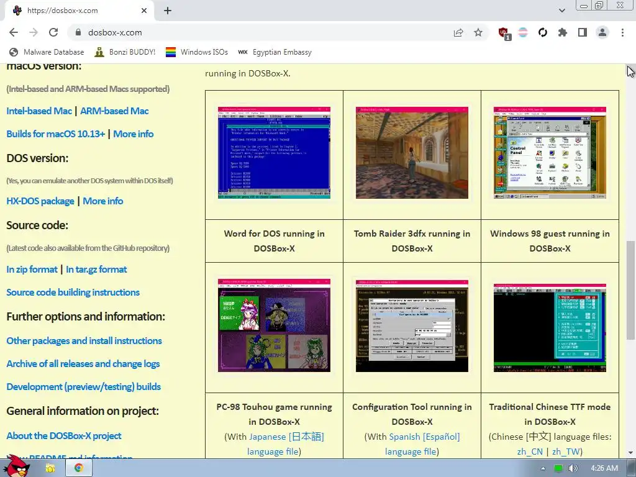Open Builds for macOS 10.13+ link

click(x=55, y=134)
